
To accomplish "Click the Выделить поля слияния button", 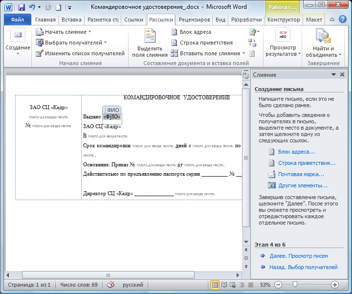I will pos(150,43).
